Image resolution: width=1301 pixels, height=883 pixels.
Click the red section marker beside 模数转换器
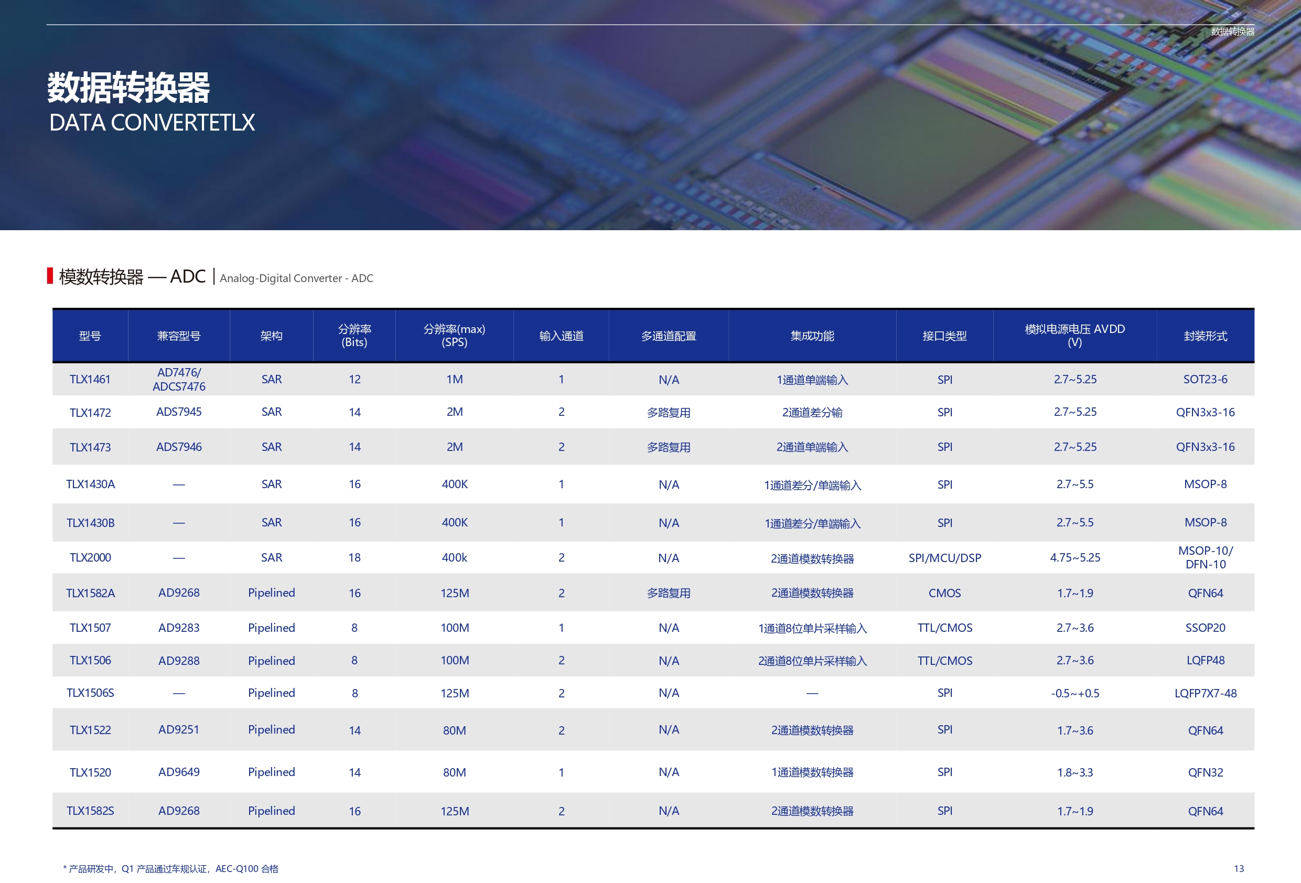[x=50, y=275]
